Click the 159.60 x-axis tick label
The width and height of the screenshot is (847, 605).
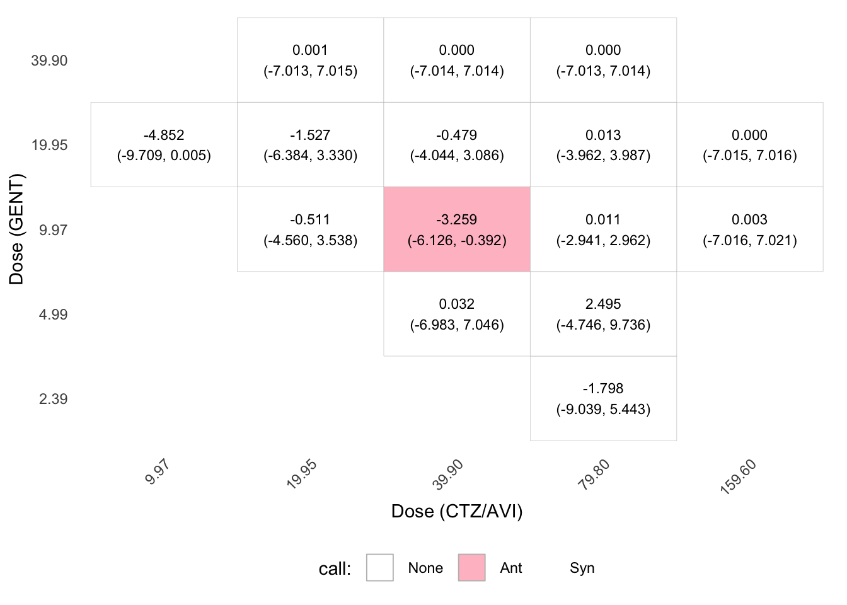(x=738, y=477)
